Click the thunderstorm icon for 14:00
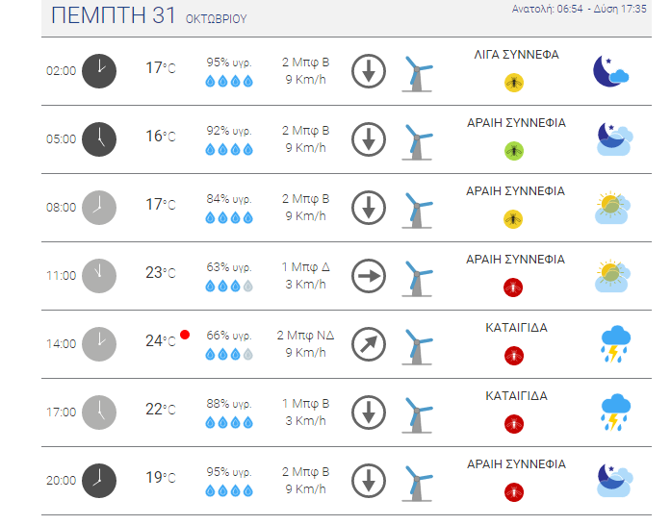The image size is (671, 525). [615, 344]
